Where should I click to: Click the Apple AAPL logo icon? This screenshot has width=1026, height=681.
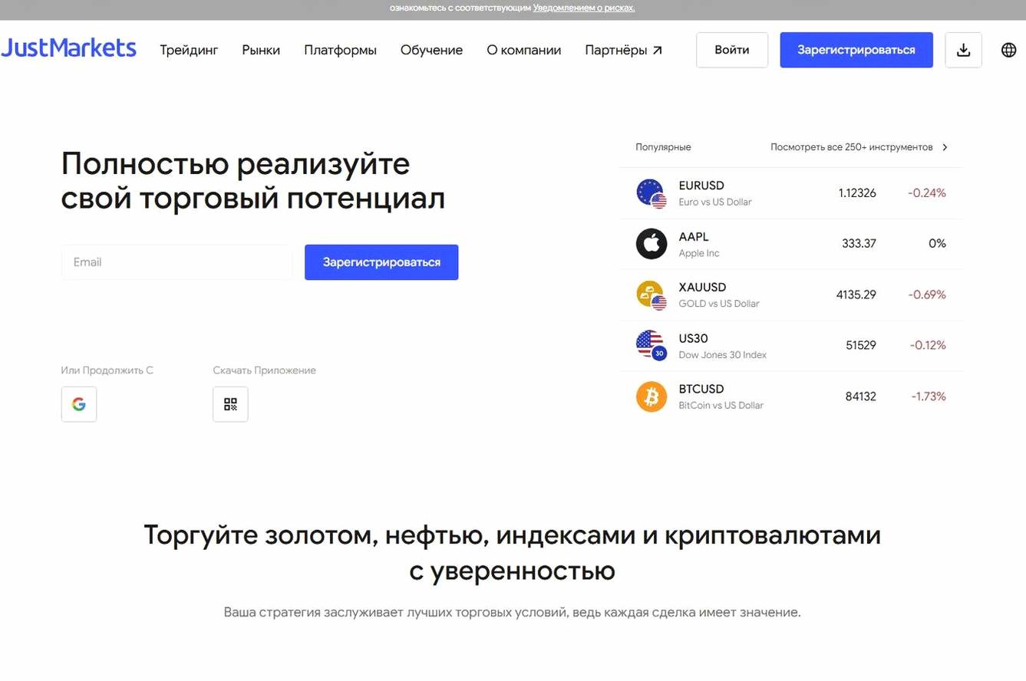pyautogui.click(x=652, y=244)
